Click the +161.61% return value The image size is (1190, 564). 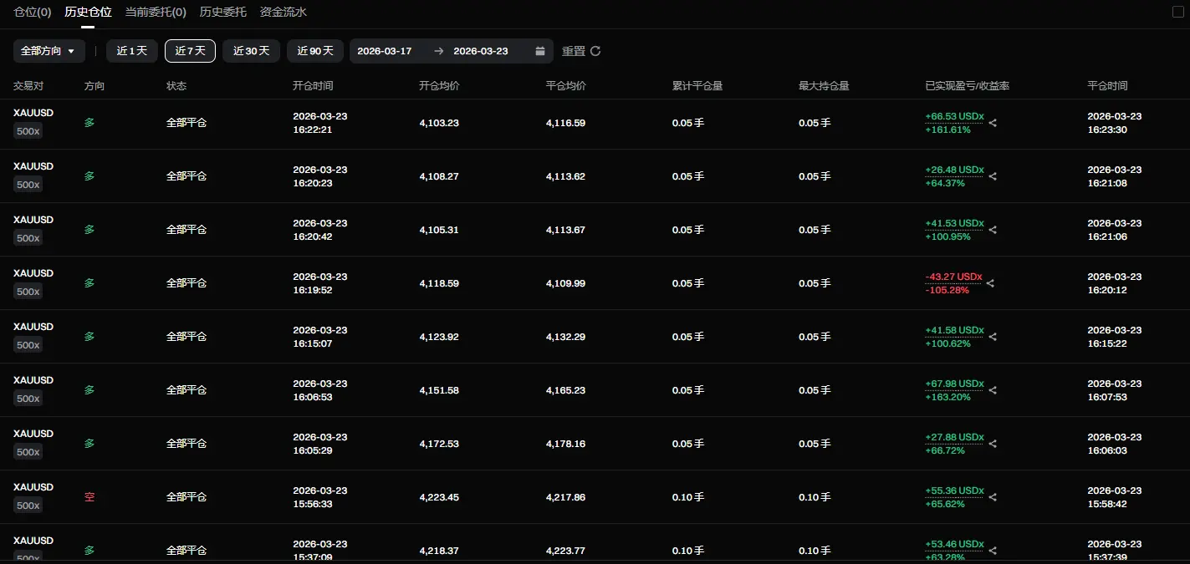pyautogui.click(x=947, y=130)
